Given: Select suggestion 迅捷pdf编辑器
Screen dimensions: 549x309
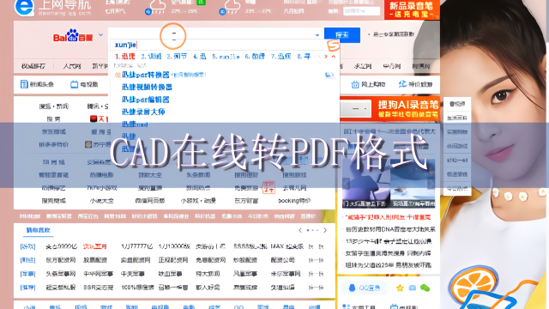Looking at the screenshot, I should pyautogui.click(x=145, y=100).
